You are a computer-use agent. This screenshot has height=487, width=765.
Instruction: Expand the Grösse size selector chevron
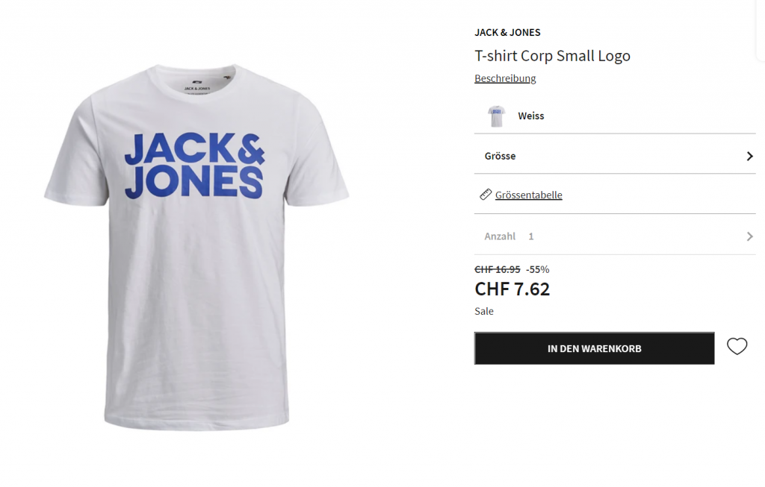click(x=750, y=156)
